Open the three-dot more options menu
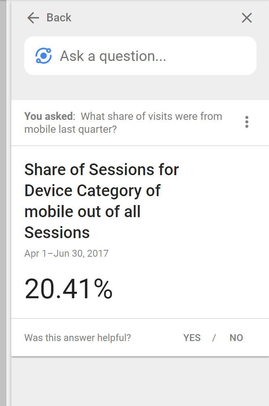Screen dimensions: 269x406 pyautogui.click(x=246, y=122)
